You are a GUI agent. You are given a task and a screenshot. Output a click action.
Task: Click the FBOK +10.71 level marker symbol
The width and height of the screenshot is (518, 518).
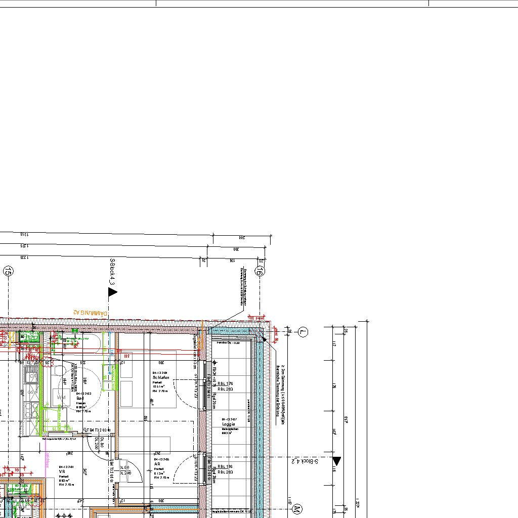pyautogui.click(x=214, y=362)
